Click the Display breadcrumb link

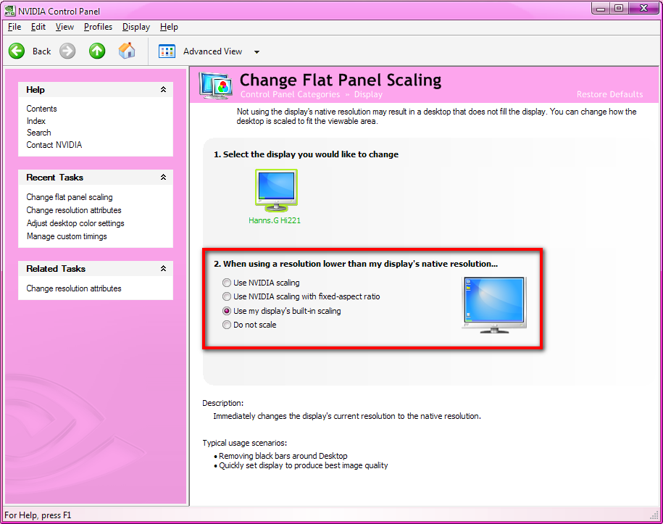(368, 94)
